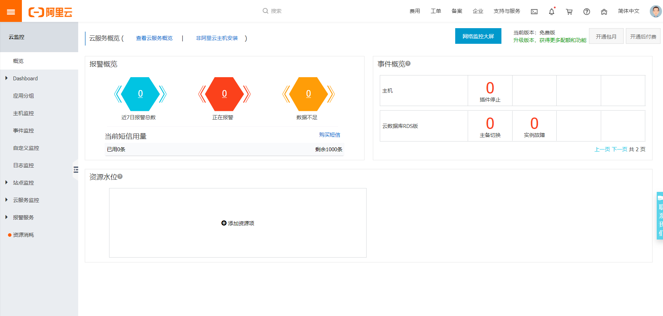Open the help question mark icon
This screenshot has height=316, width=663.
point(587,11)
